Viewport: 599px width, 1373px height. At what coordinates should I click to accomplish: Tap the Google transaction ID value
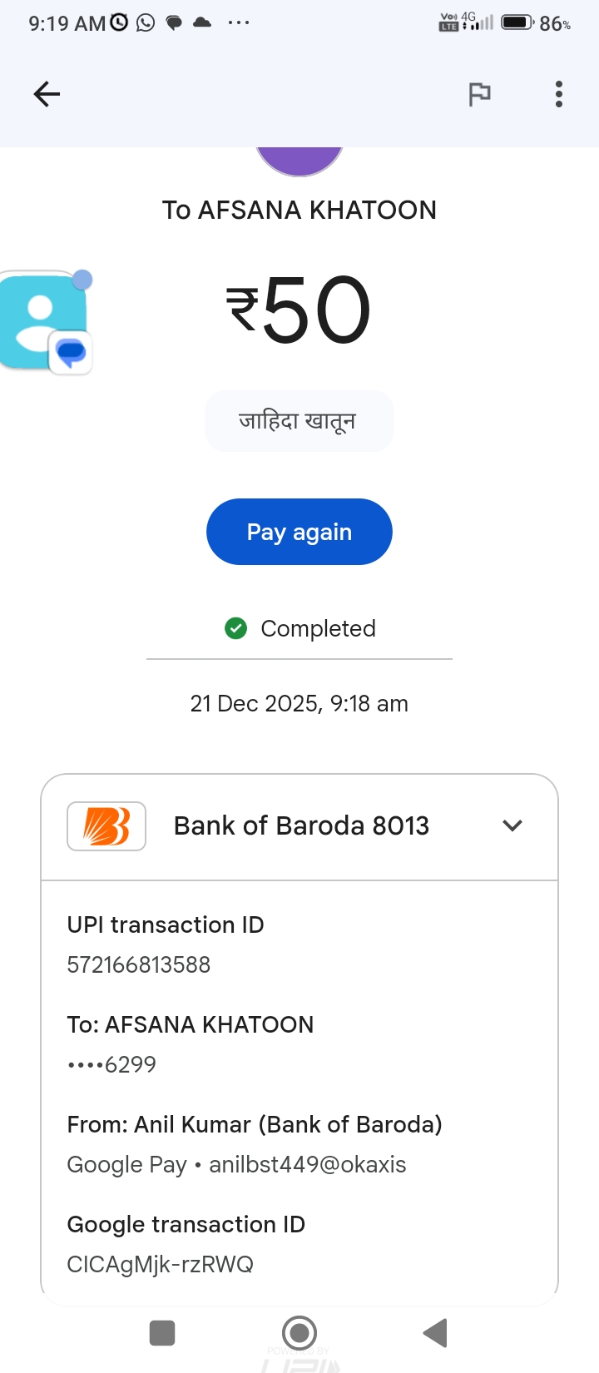pos(161,1264)
